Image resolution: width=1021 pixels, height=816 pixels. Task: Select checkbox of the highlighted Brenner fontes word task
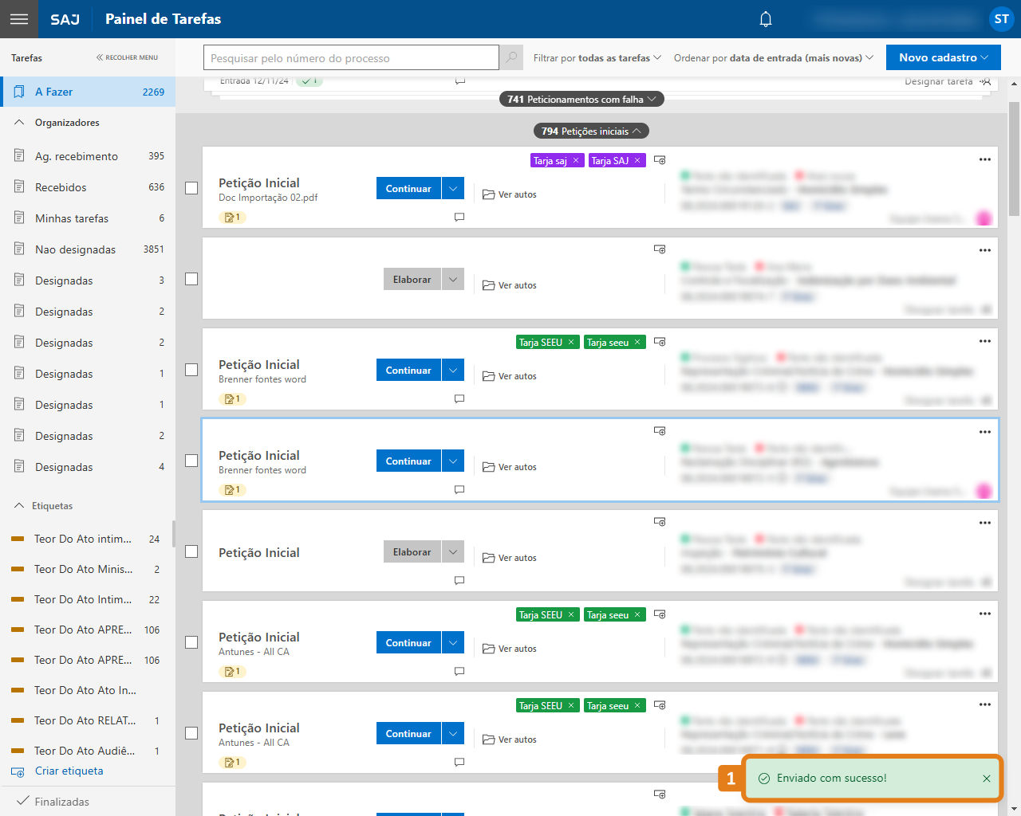(x=191, y=461)
